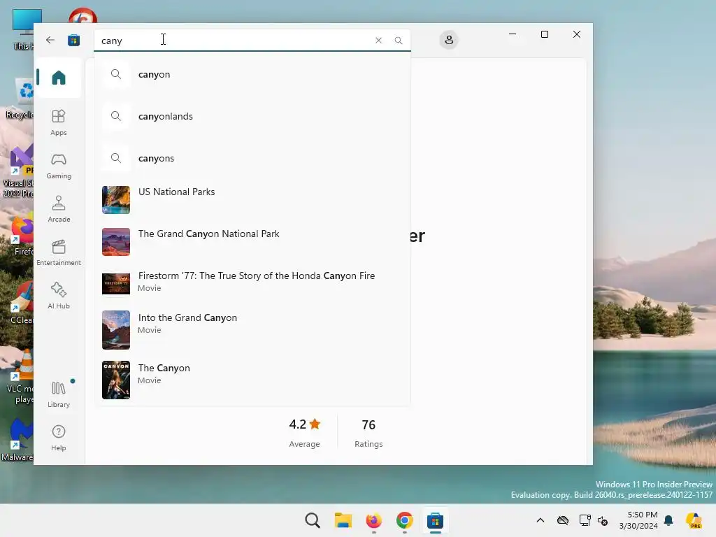Open the Help sidebar section
Image resolution: width=716 pixels, height=537 pixels.
click(x=59, y=438)
